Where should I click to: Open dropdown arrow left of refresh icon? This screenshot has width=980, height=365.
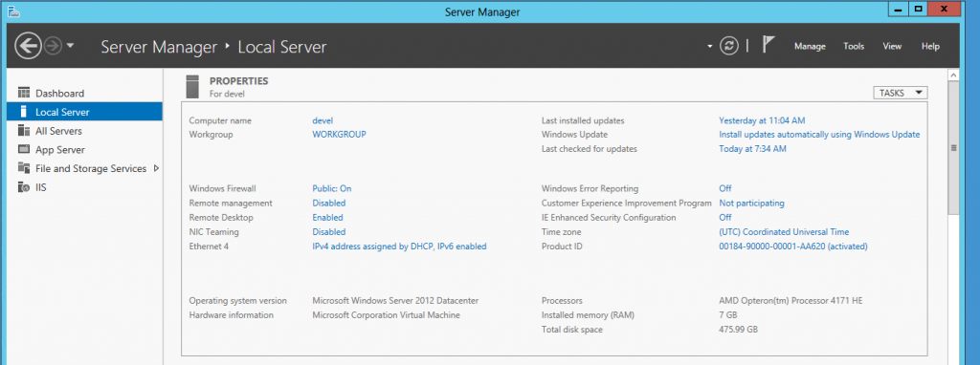709,46
